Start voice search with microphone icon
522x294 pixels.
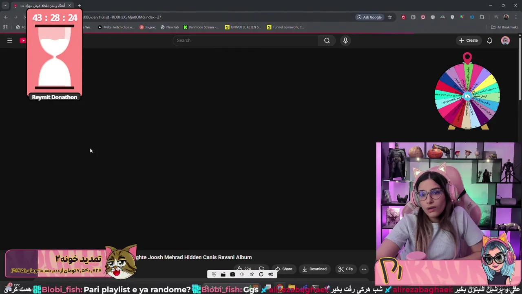[x=345, y=40]
